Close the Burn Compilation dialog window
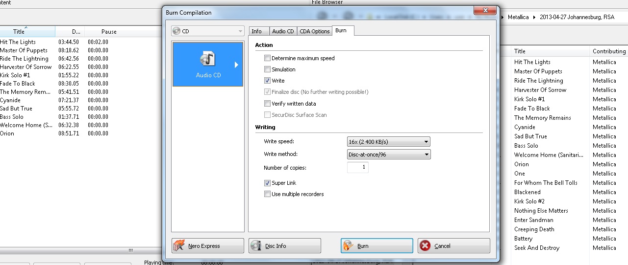628x265 pixels. [x=485, y=10]
